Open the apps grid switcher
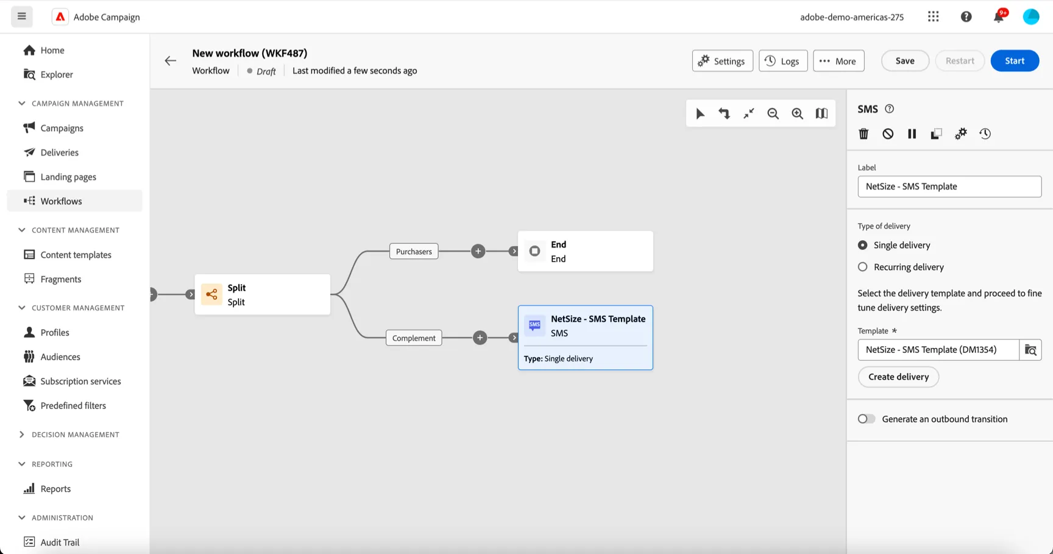This screenshot has height=554, width=1053. (933, 16)
